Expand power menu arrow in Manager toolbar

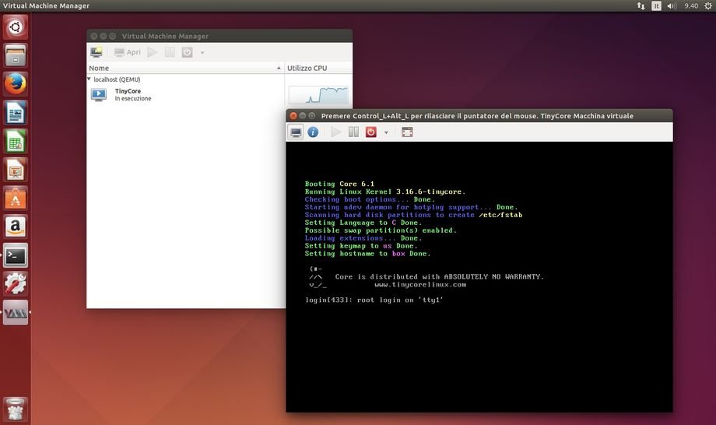tap(202, 52)
